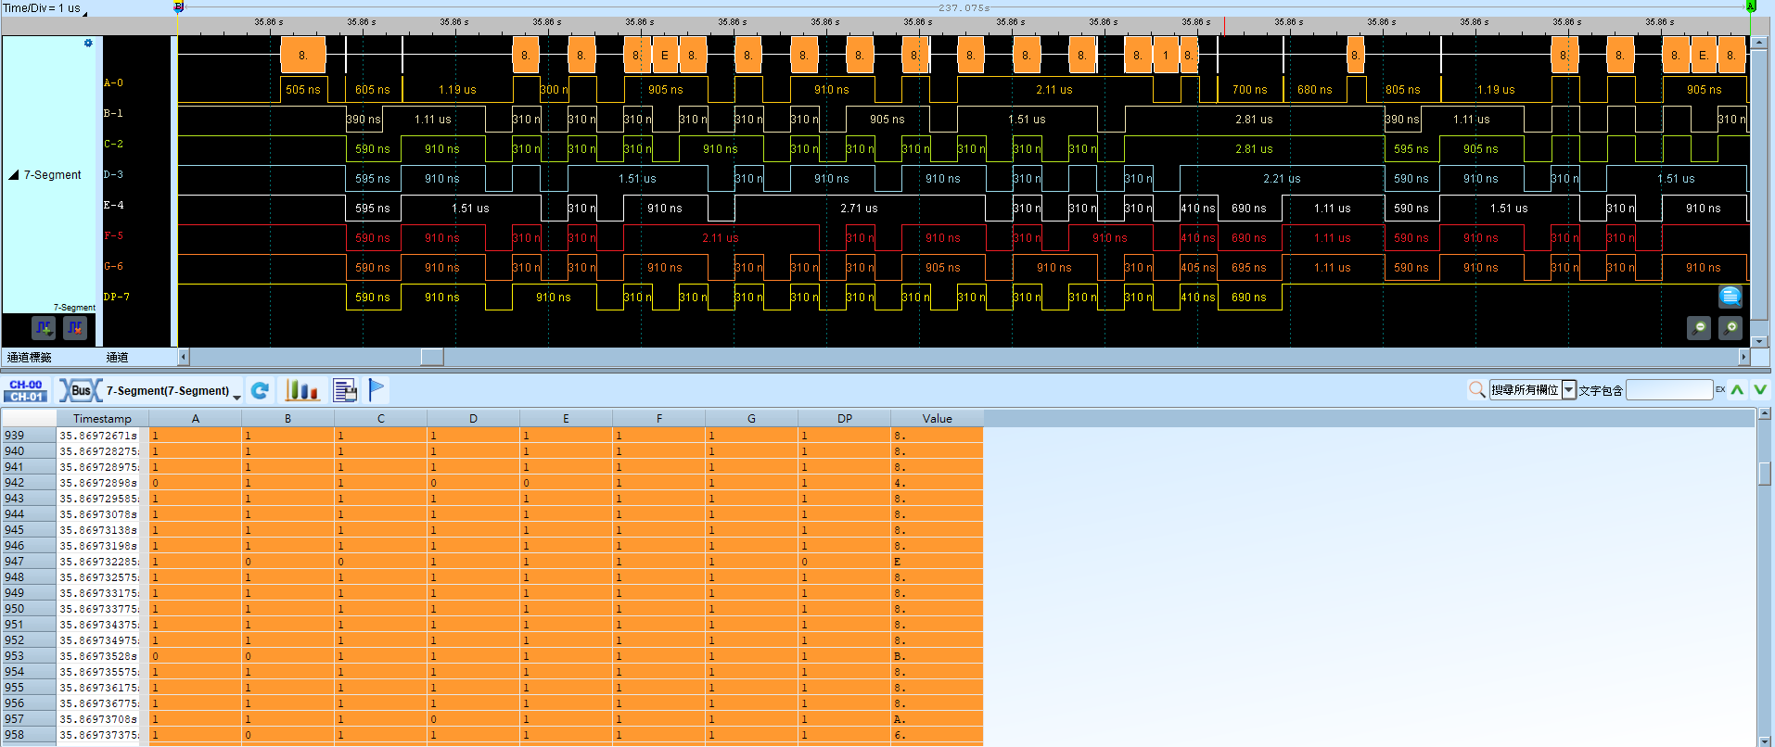Select the B cursor marker at top-left
Image resolution: width=1775 pixels, height=747 pixels.
pyautogui.click(x=179, y=6)
